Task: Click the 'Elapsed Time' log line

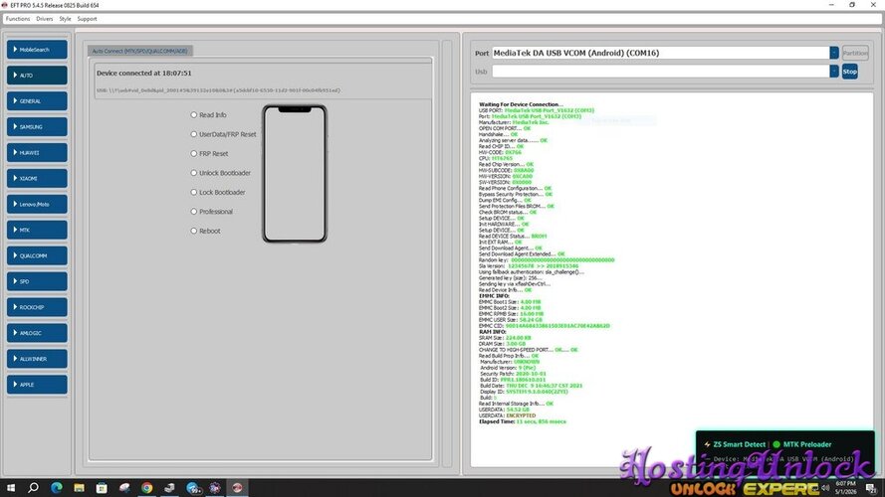Action: pyautogui.click(x=522, y=421)
